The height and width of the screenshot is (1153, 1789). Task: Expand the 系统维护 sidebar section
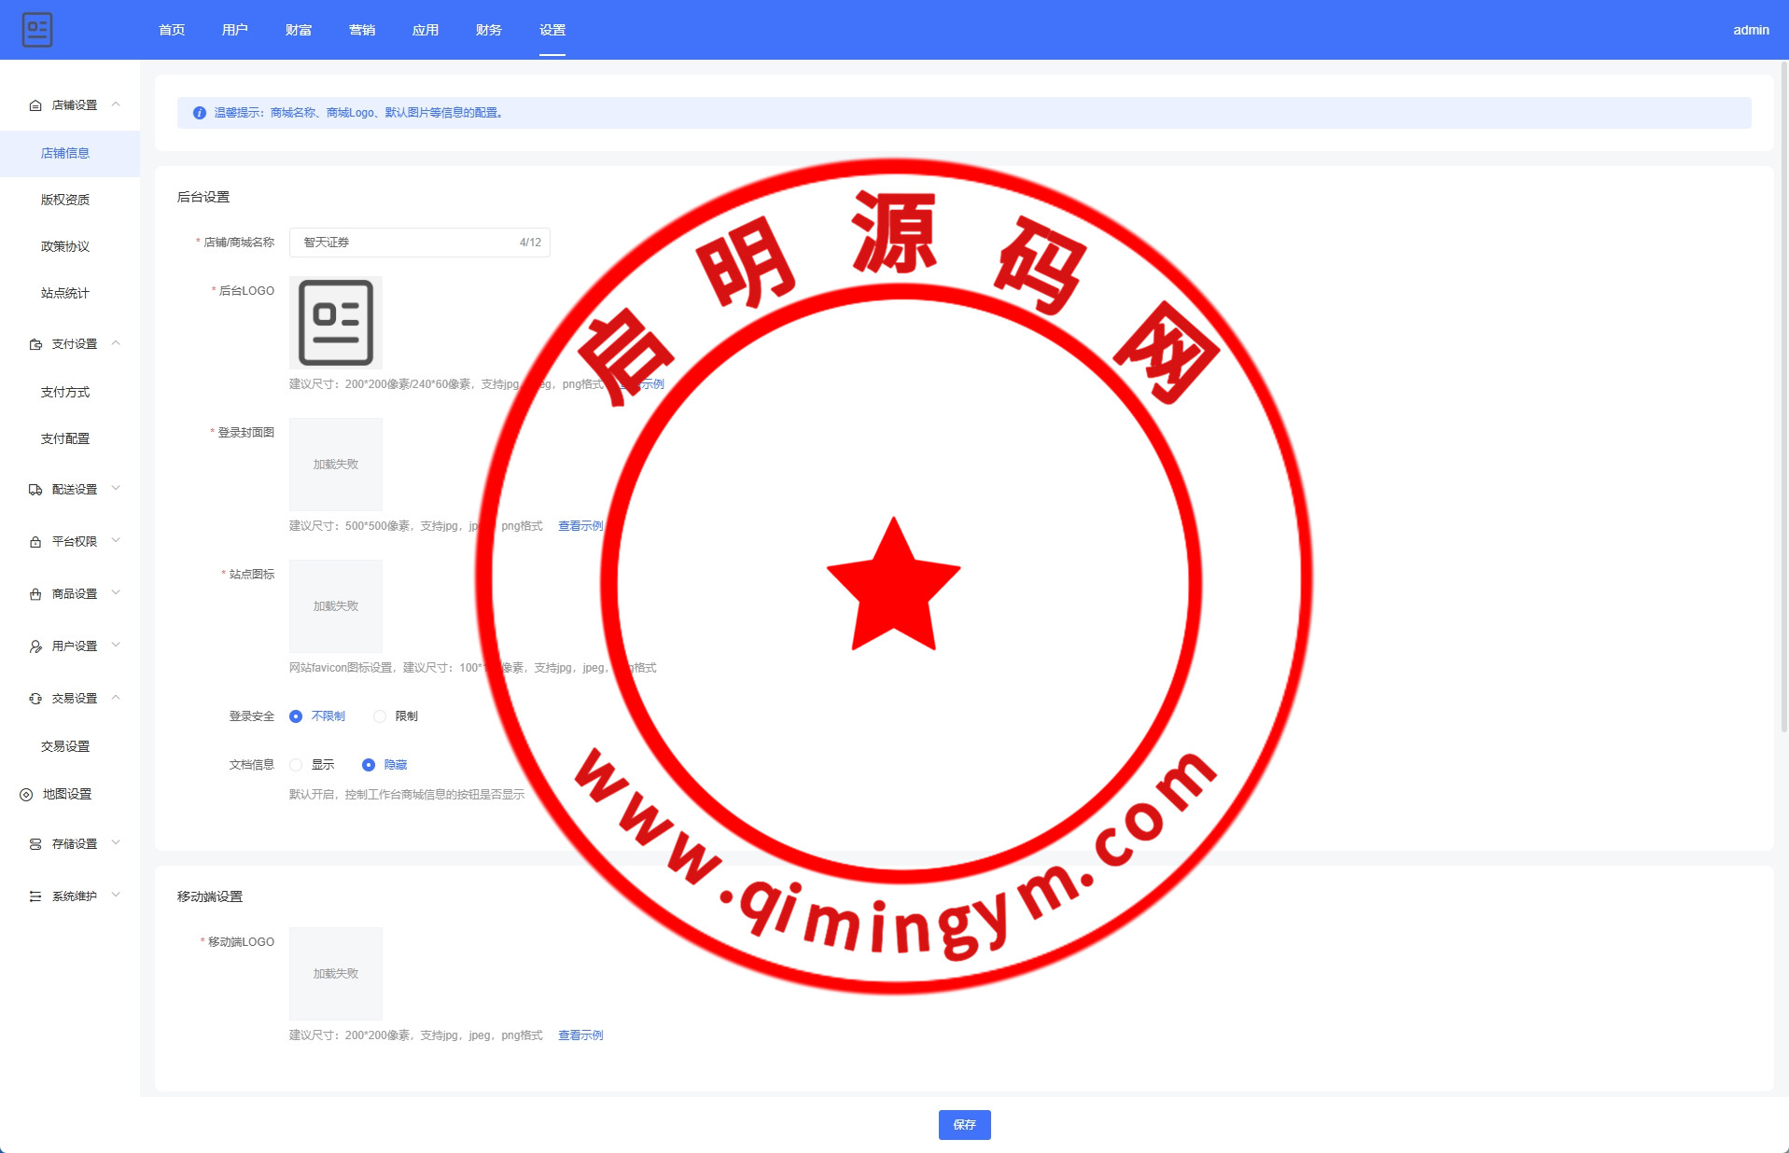click(x=75, y=896)
